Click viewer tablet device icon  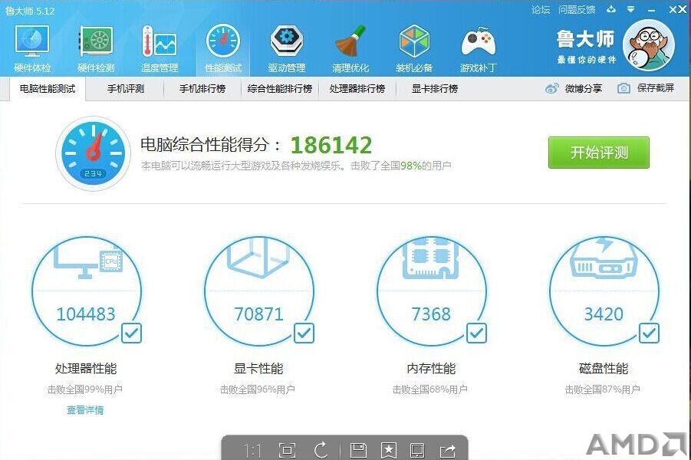pyautogui.click(x=417, y=450)
